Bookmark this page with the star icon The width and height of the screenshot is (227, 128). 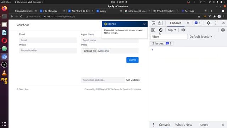199,17
